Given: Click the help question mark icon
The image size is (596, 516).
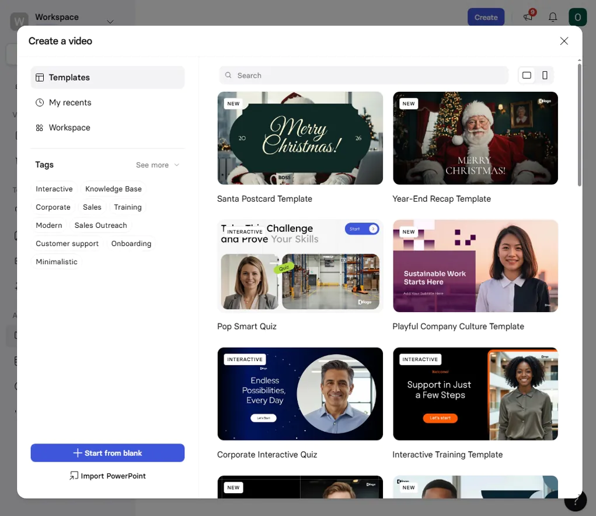Looking at the screenshot, I should point(575,501).
